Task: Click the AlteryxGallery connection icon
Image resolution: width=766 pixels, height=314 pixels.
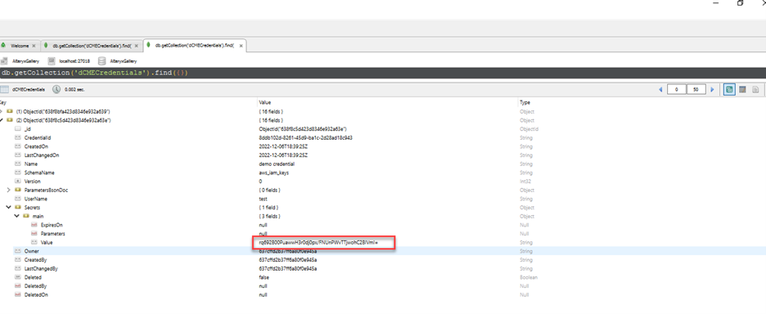Action: click(4, 61)
